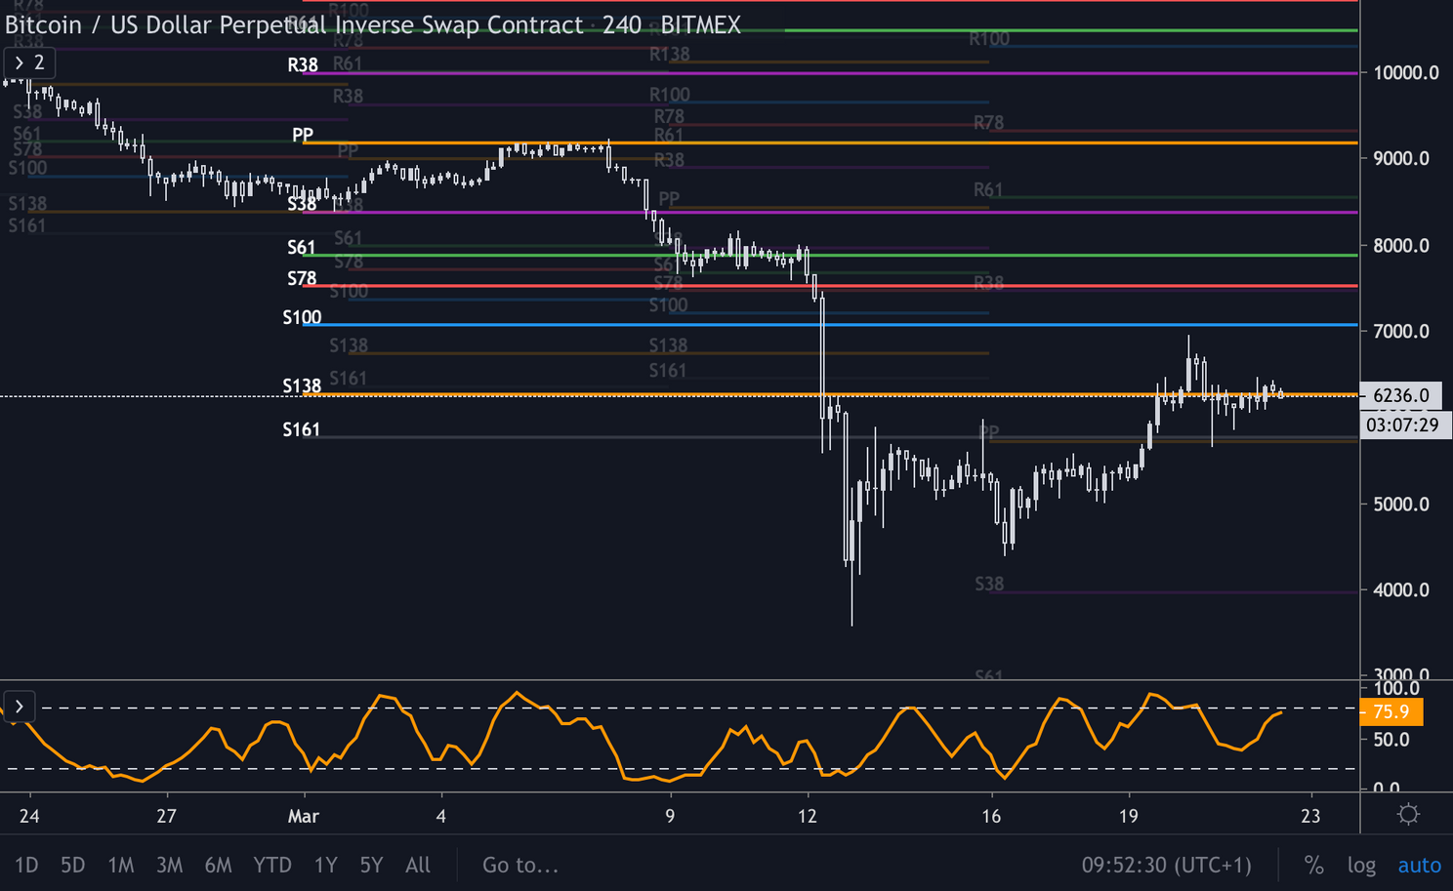Screen dimensions: 1453x891
Task: Click the oscillator value label 75.9
Action: pyautogui.click(x=1391, y=711)
